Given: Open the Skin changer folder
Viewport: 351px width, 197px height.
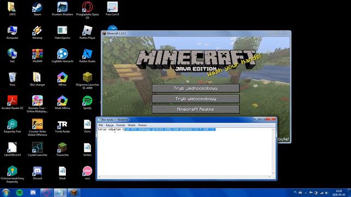Looking at the screenshot, I should pos(37,79).
